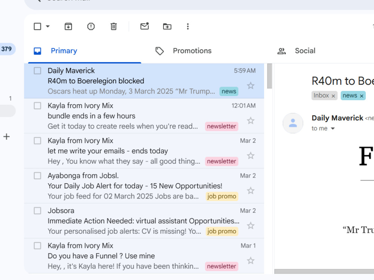Open 'bundle ends in a few hours' email

pos(144,116)
